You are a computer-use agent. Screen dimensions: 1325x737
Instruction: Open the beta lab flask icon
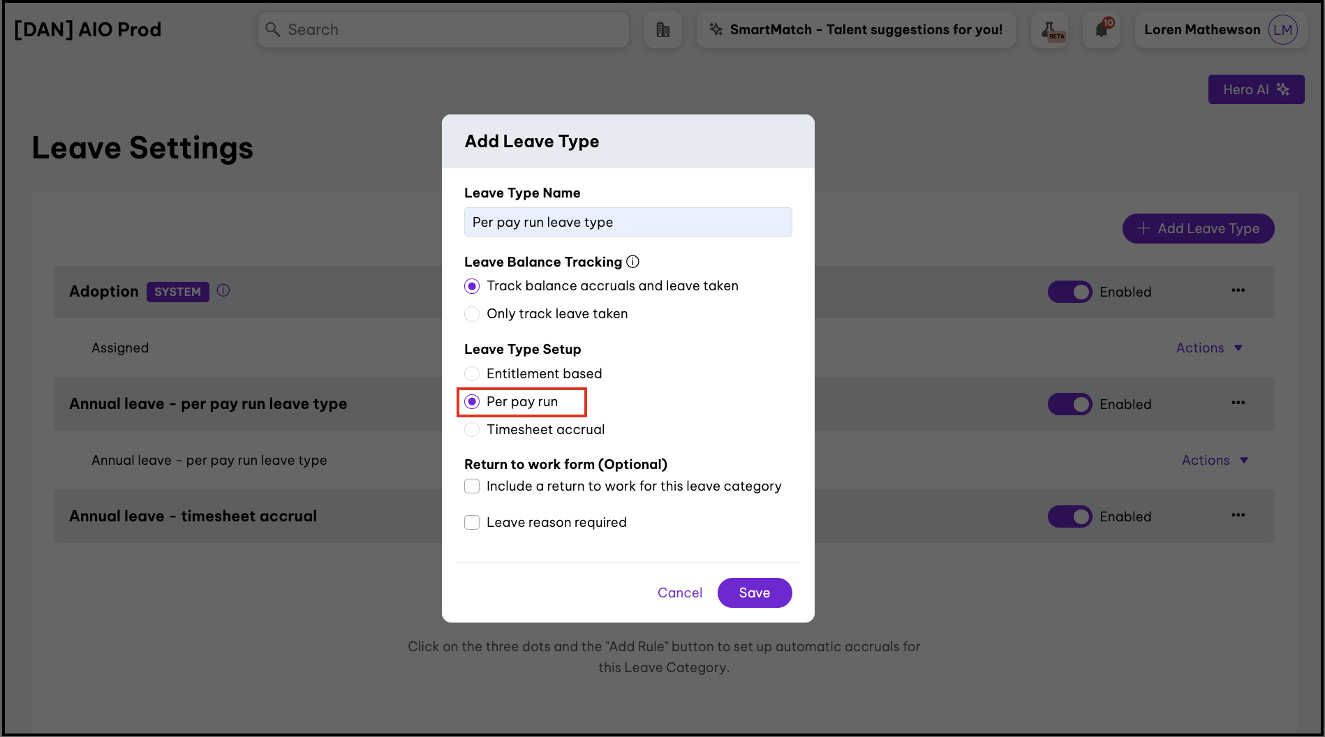pyautogui.click(x=1049, y=30)
